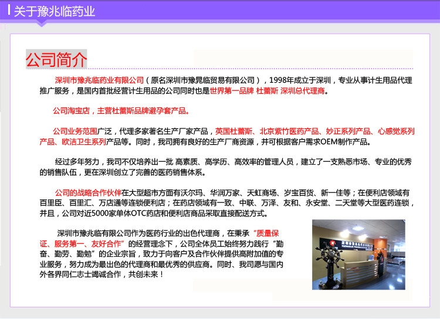
Task: Click the purple bar icon before the header title
Action: (9, 11)
